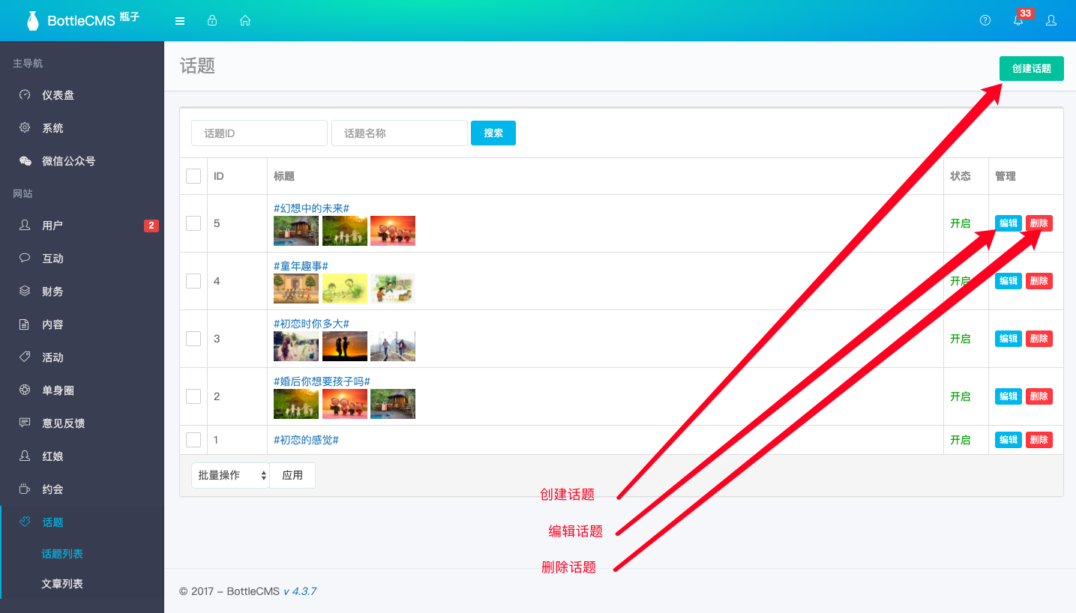Open the #婚后你想要孩子吗# topic link
Image resolution: width=1076 pixels, height=613 pixels.
[x=322, y=381]
